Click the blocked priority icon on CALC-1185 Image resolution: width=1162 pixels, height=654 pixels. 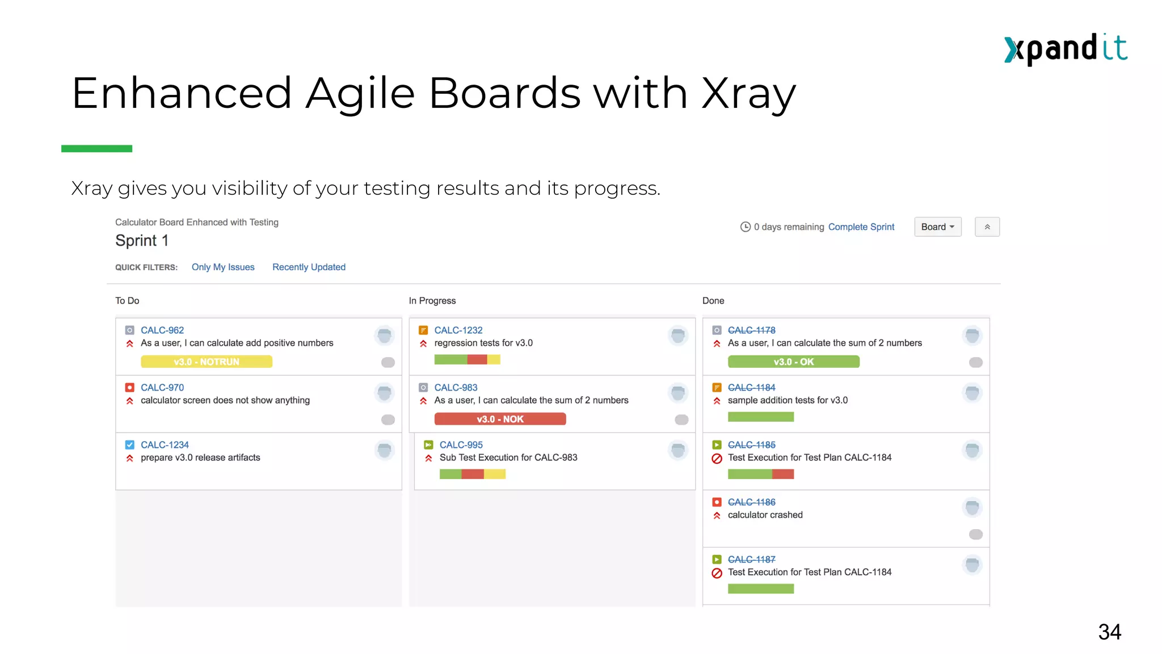pos(717,458)
